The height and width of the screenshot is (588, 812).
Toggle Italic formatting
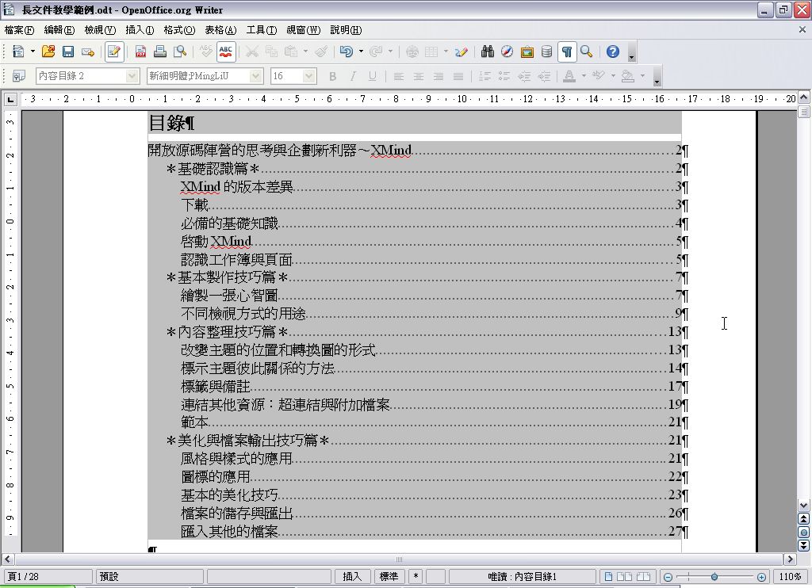coord(353,76)
